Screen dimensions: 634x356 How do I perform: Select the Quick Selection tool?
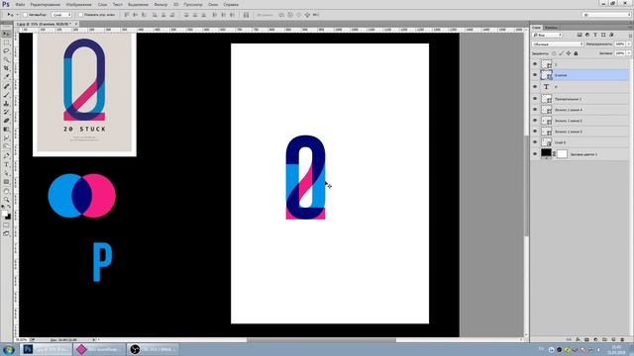(6, 59)
